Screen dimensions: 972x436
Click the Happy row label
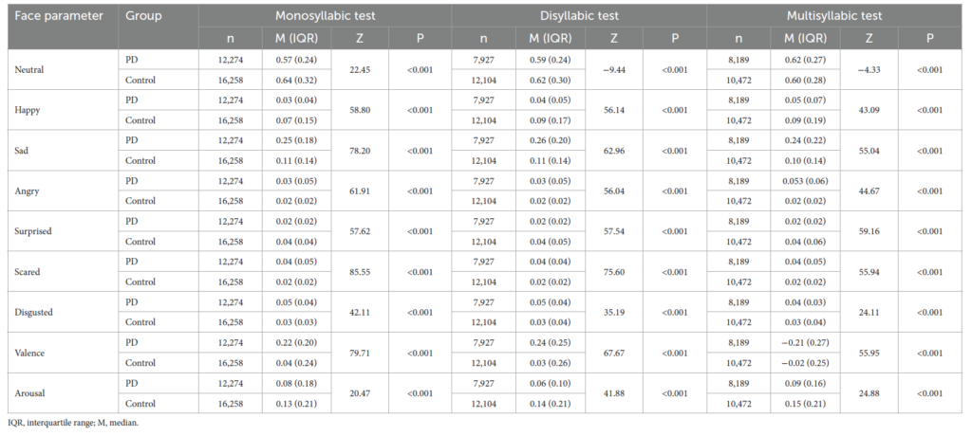pos(32,111)
